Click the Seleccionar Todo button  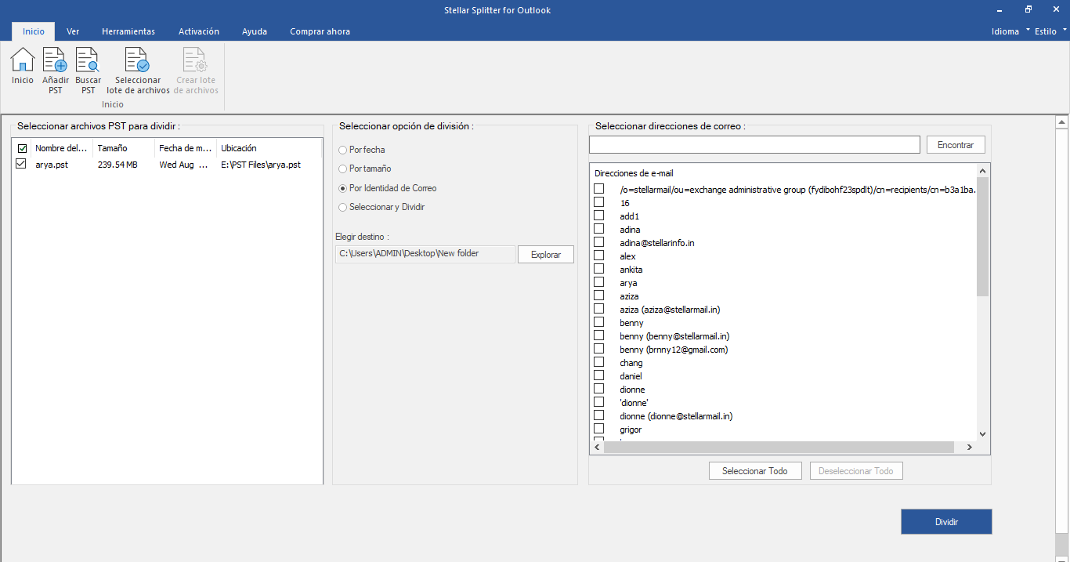click(x=756, y=471)
